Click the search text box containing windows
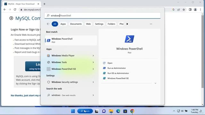205x115 pixels. 102,16
